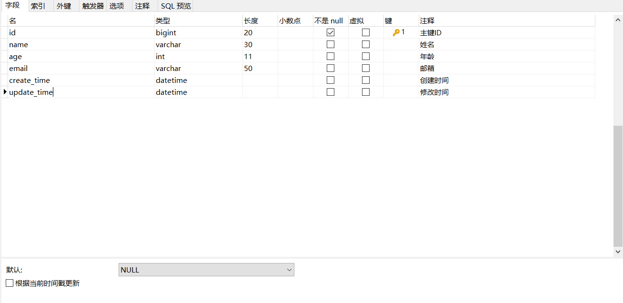
Task: Check 不是 null for create_time field
Action: tap(331, 80)
